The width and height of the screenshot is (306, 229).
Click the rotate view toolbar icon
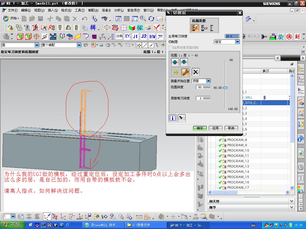tap(151, 19)
